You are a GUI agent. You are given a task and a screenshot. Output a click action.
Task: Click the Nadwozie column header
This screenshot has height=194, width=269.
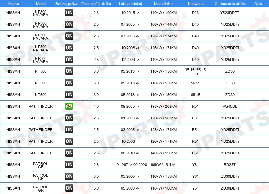(x=196, y=4)
